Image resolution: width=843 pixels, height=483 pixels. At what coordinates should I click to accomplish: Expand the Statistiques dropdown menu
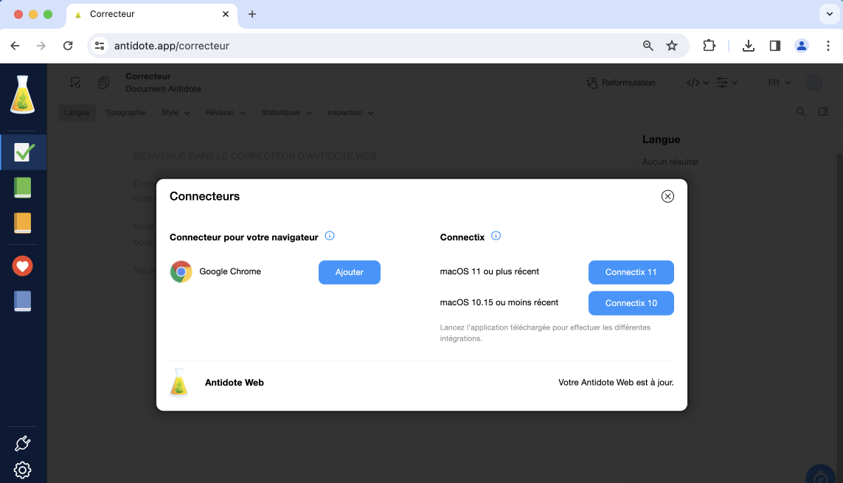click(x=285, y=113)
